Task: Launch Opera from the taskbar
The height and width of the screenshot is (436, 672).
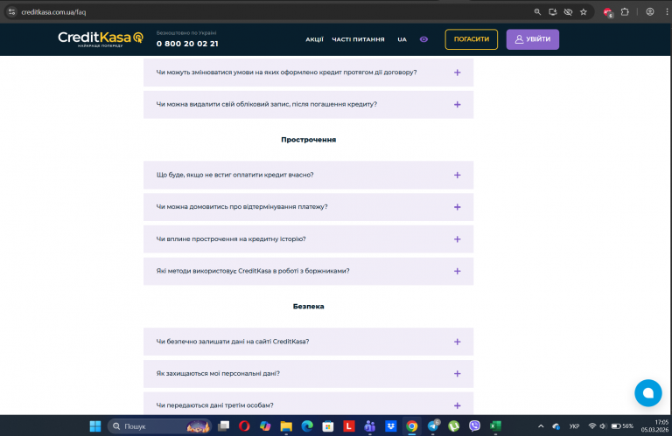Action: pos(244,426)
